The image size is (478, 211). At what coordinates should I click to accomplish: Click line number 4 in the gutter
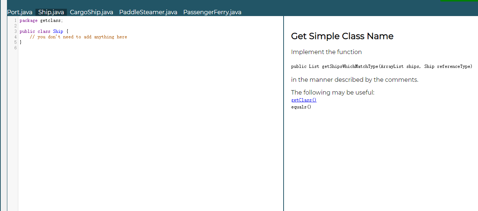point(15,37)
